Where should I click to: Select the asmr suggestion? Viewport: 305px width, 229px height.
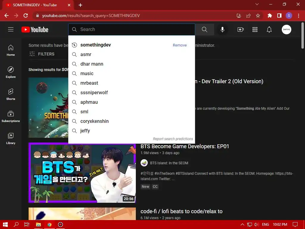click(x=131, y=54)
